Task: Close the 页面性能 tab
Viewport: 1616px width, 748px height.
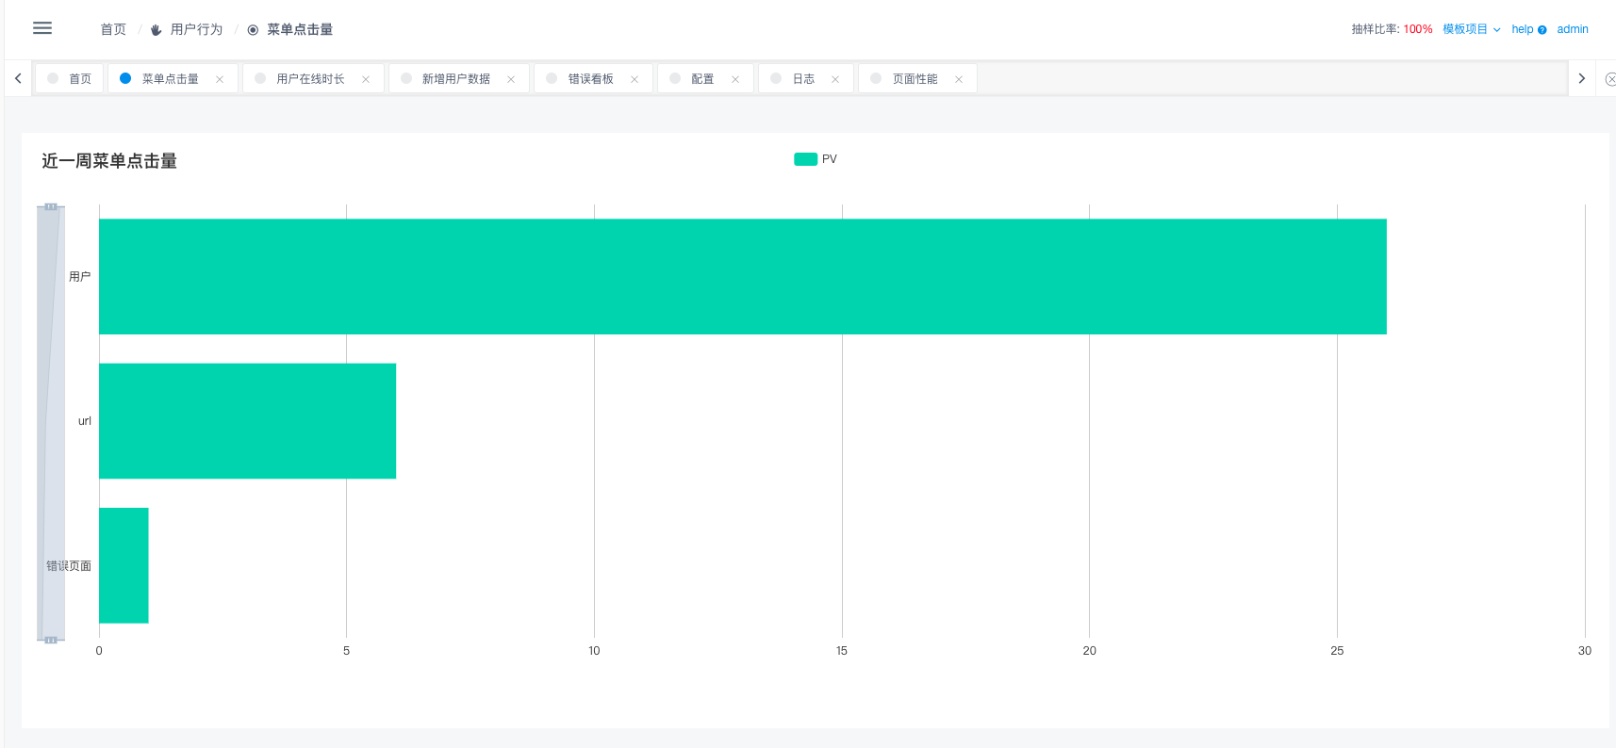Action: 959,79
